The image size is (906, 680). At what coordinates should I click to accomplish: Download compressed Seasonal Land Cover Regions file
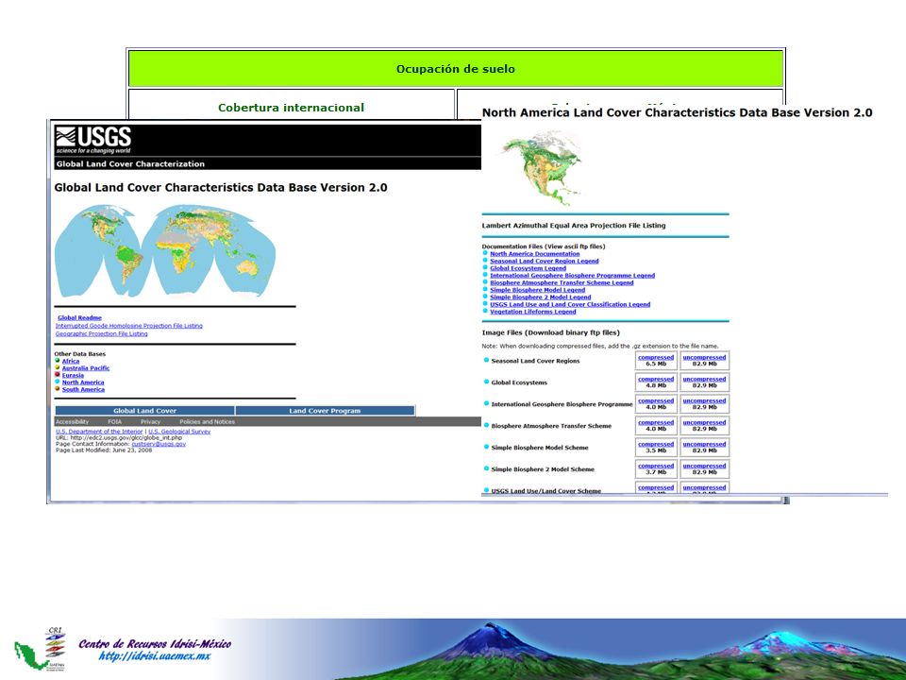coord(656,358)
